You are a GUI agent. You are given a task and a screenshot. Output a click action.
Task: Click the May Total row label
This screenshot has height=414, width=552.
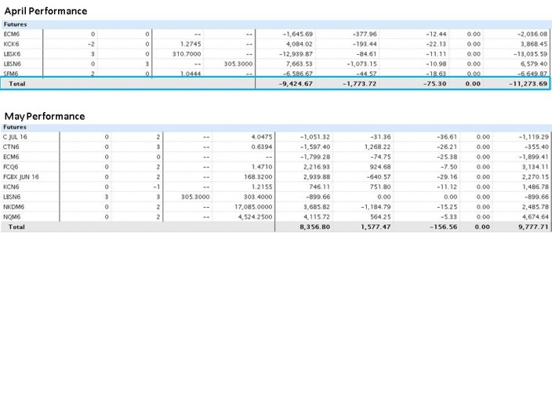[16, 227]
